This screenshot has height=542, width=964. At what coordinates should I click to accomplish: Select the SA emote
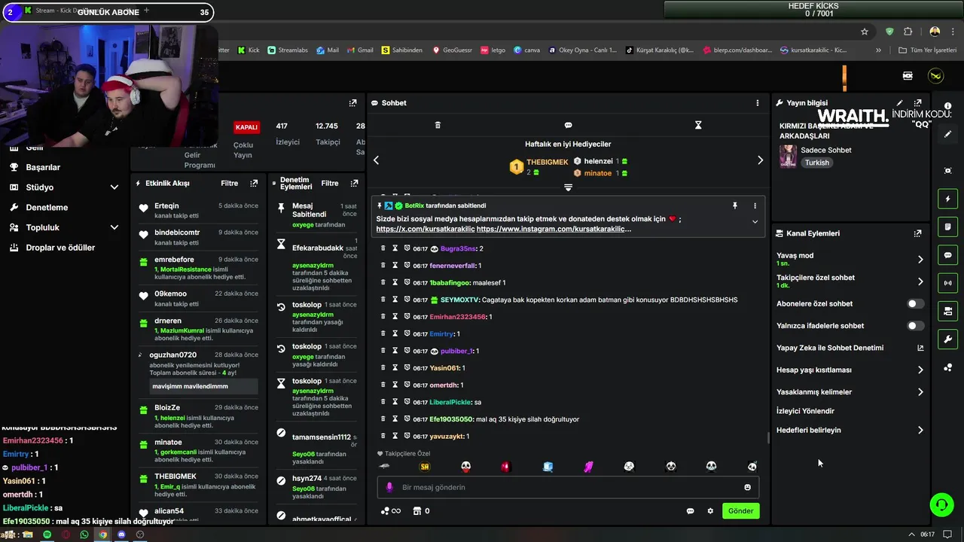(425, 467)
